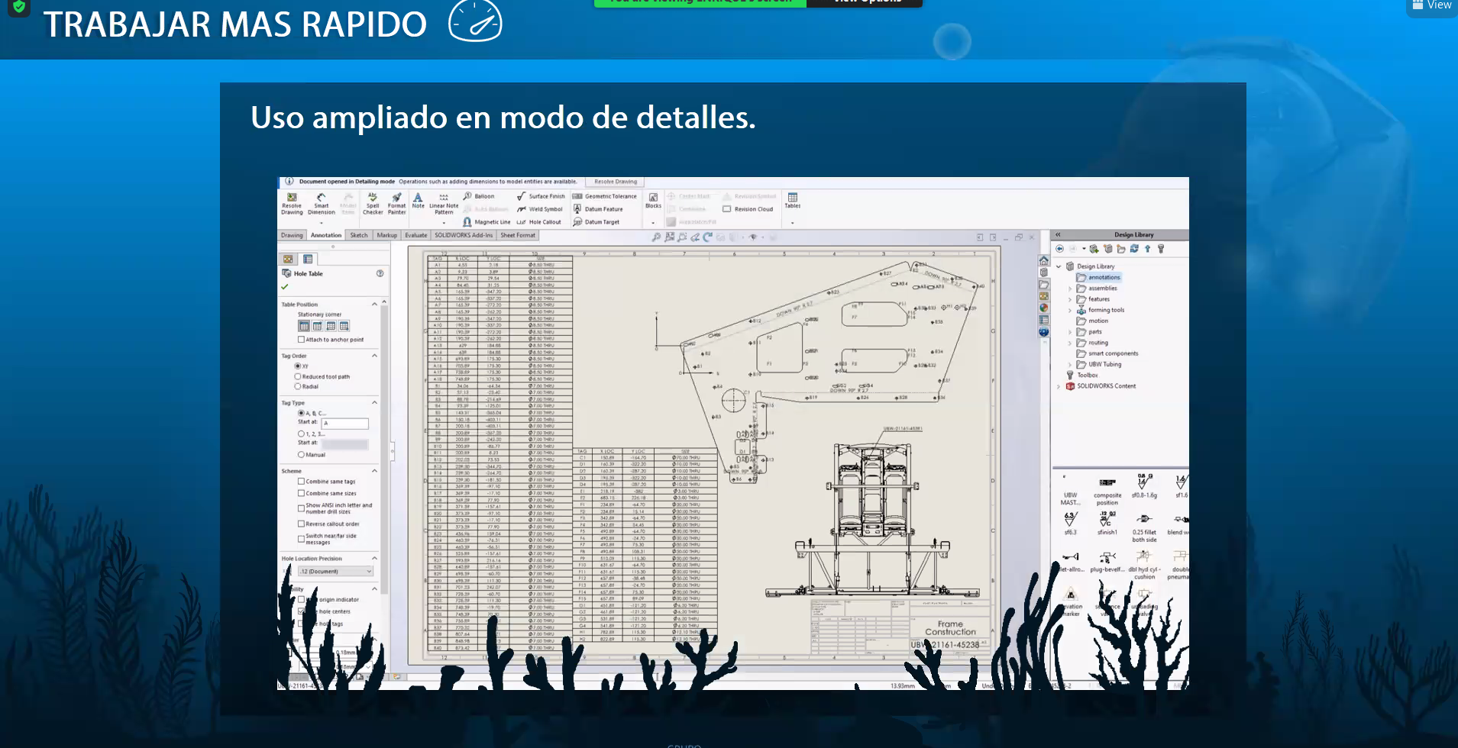The image size is (1458, 748).
Task: Check the Combine same tags option
Action: point(301,482)
